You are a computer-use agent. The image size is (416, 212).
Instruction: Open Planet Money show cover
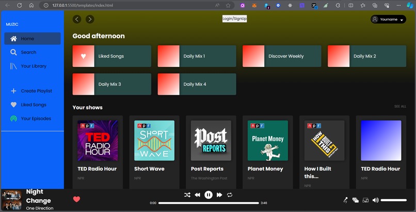point(268,140)
